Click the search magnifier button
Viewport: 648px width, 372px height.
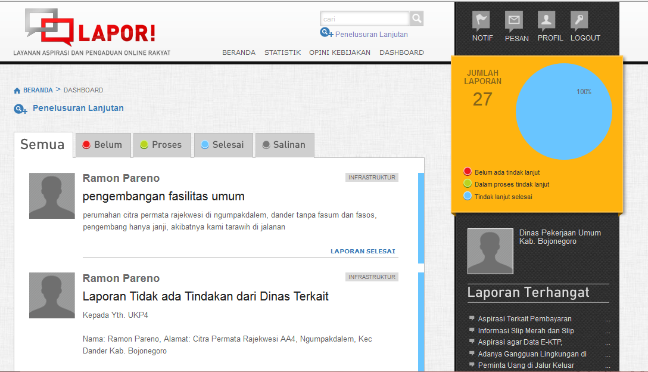[416, 18]
